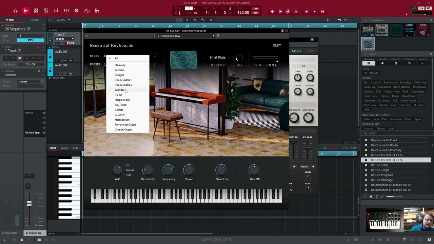Start playback with the Play button
434x244 pixels.
[314, 12]
